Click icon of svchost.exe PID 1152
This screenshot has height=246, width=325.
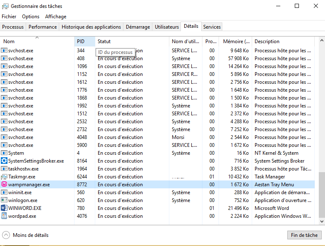[4, 74]
